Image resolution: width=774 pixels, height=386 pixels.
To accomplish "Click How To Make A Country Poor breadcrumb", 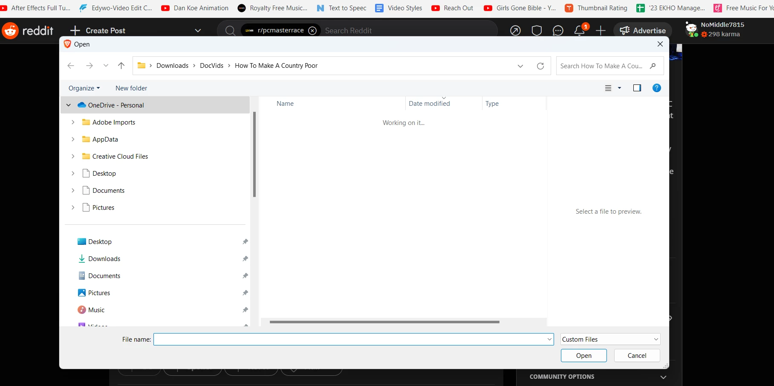I will tap(276, 66).
